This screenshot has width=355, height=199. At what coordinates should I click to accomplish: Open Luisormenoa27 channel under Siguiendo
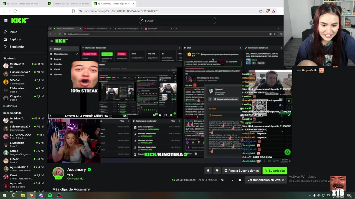(24, 74)
